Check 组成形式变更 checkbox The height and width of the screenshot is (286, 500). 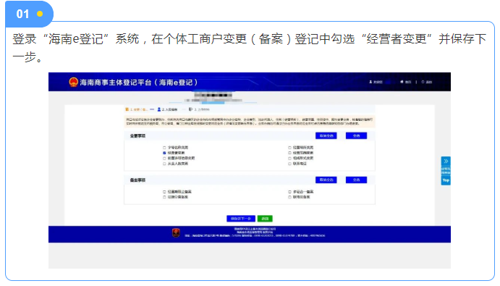pyautogui.click(x=290, y=159)
